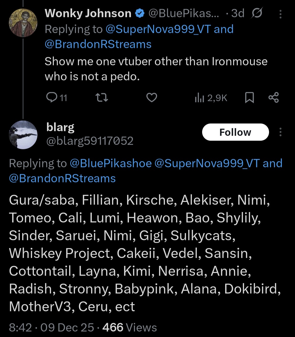Click the blue verified badge beside Wonky Johnson
Viewport: 295px width, 337px height.
click(140, 13)
